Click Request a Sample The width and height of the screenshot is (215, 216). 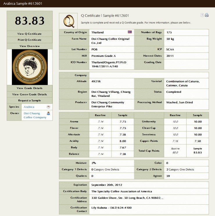[30, 100]
